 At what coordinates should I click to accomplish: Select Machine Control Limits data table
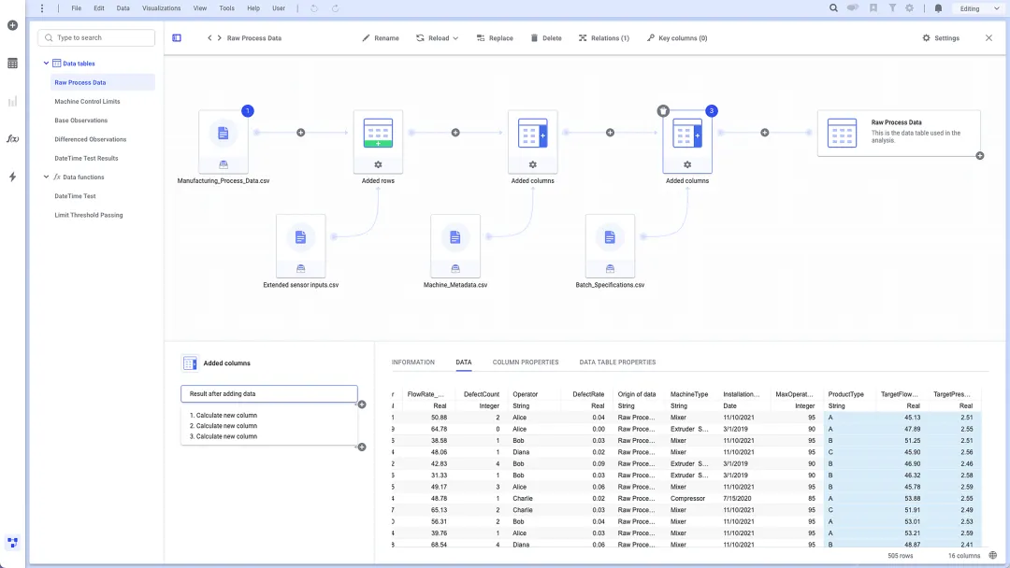87,101
